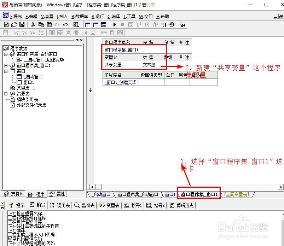Click the Run to cursor brace icon
Image resolution: width=284 pixels, height=246 pixels.
point(163,24)
